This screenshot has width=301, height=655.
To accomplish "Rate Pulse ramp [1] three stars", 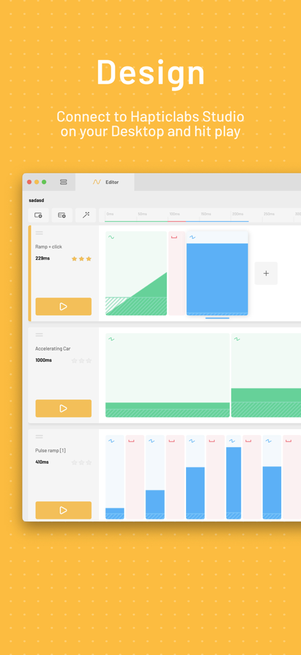I will (x=88, y=462).
